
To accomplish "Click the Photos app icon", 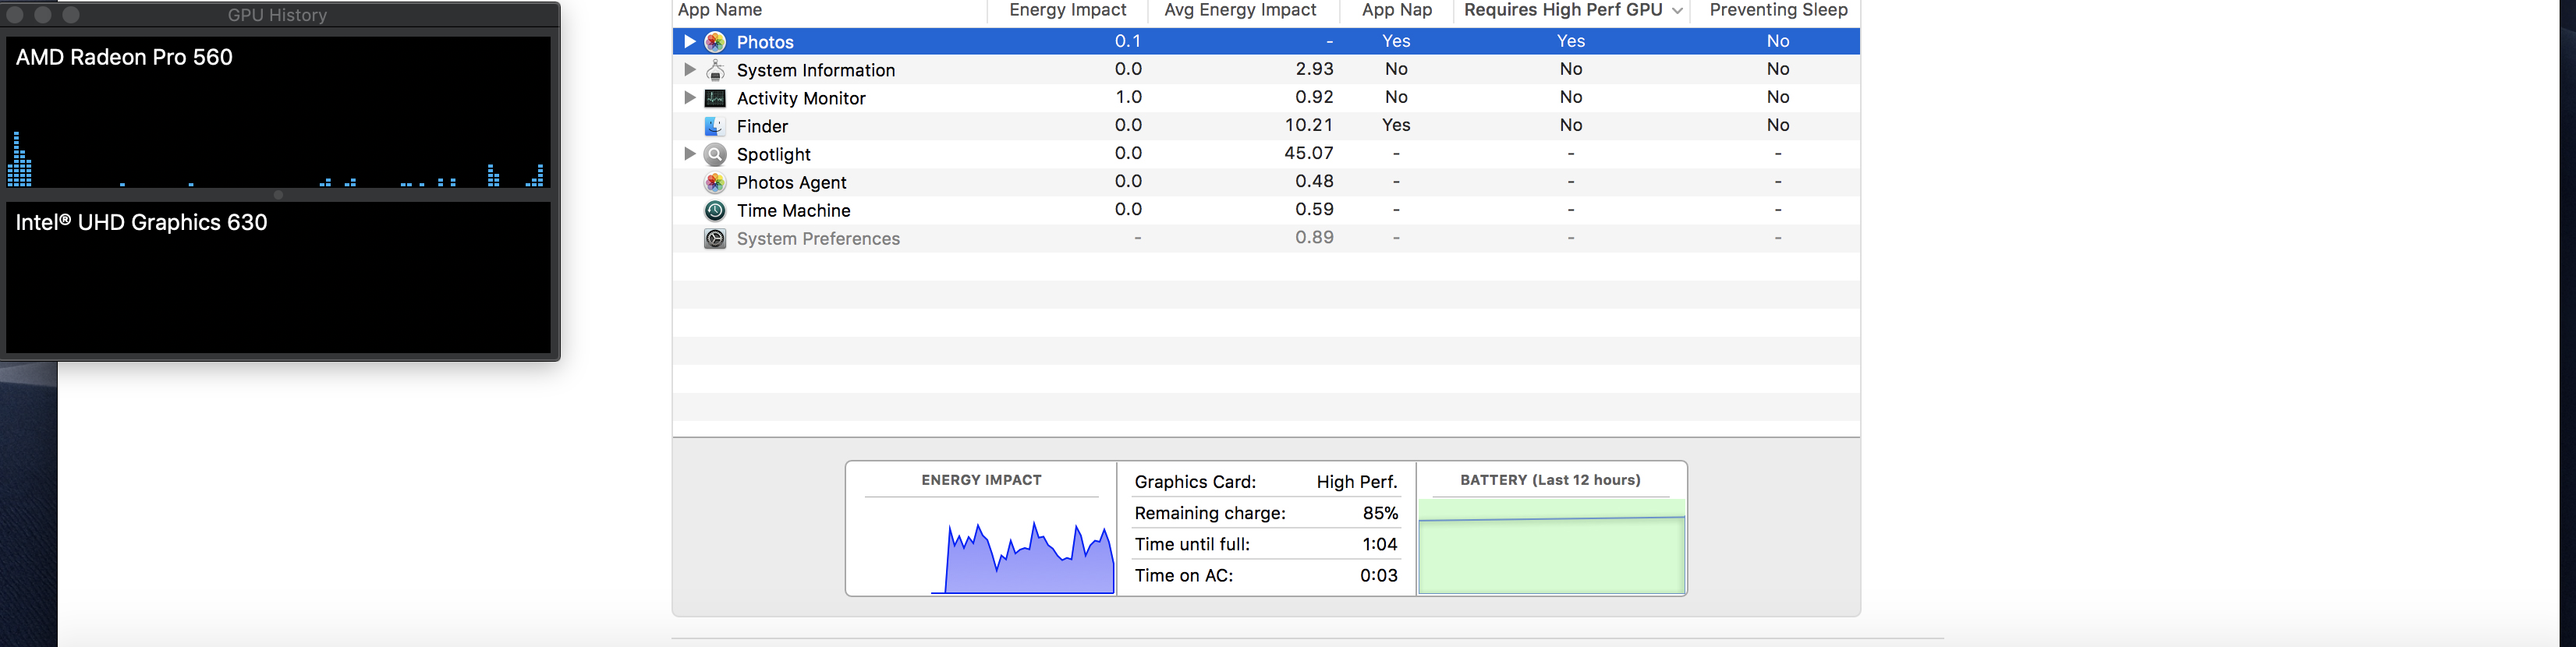I will [x=715, y=42].
